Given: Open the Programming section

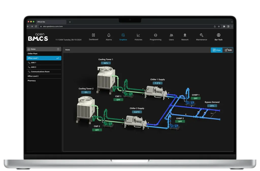Looking at the screenshot, I should [x=156, y=37].
